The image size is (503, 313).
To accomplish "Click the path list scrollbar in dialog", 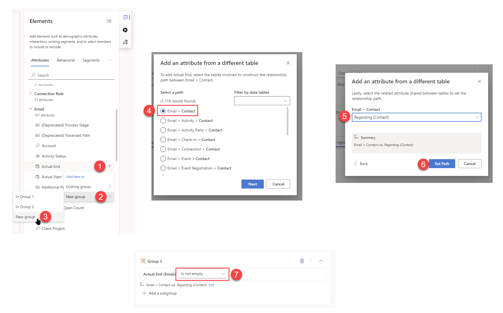I will [x=287, y=121].
